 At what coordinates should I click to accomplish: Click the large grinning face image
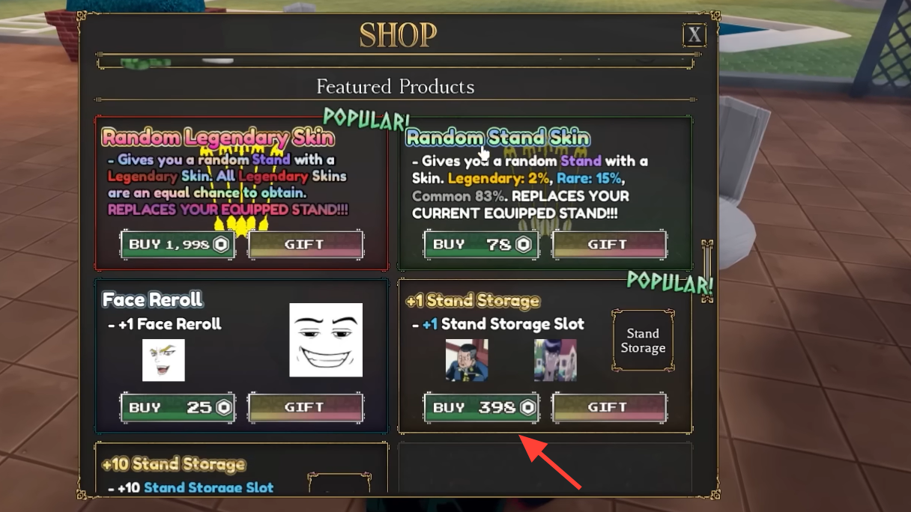point(326,340)
